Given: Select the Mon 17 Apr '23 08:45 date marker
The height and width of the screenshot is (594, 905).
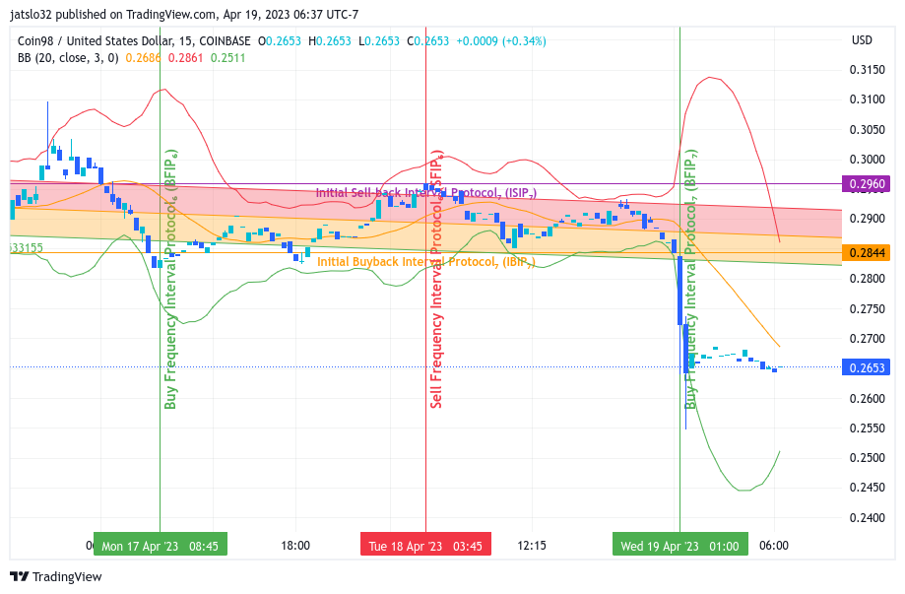Looking at the screenshot, I should [x=160, y=546].
